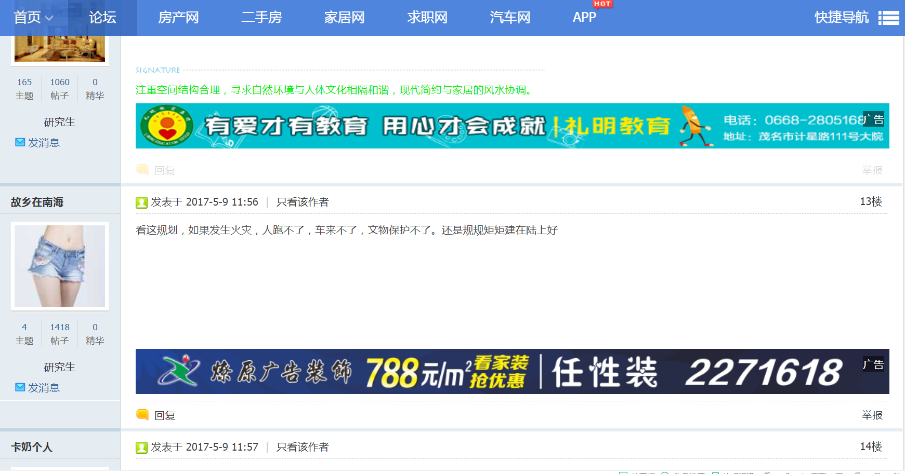Click the user icon beside 2017-5-9 11:57
The height and width of the screenshot is (474, 905).
click(x=141, y=448)
